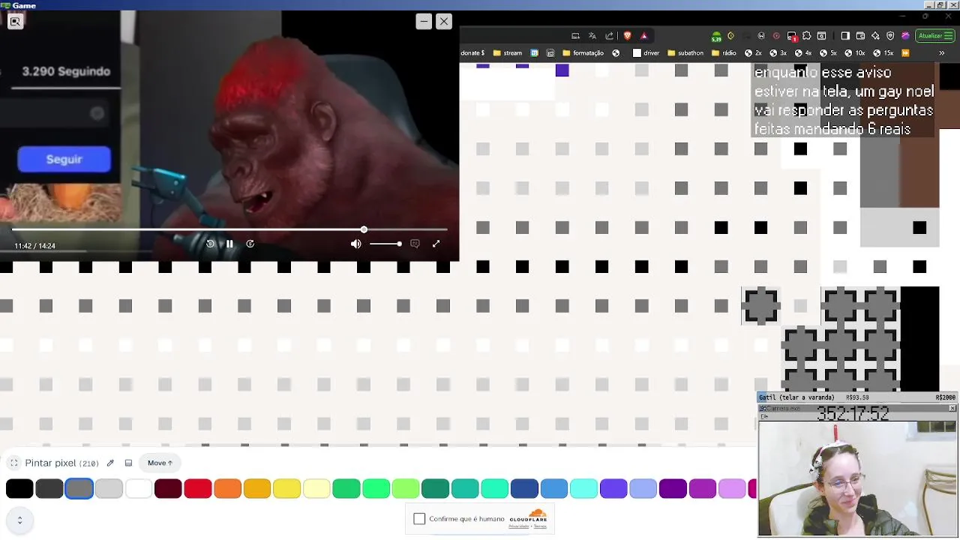This screenshot has height=540, width=960.
Task: Click the back-to-tab icon on video
Action: pos(15,22)
